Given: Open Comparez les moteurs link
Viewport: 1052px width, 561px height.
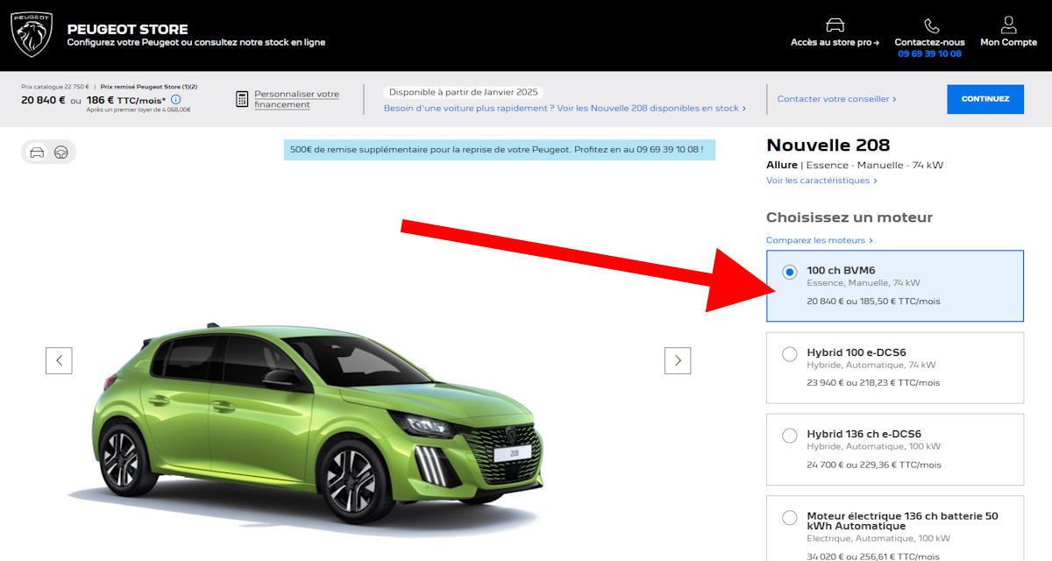Looking at the screenshot, I should click(819, 240).
